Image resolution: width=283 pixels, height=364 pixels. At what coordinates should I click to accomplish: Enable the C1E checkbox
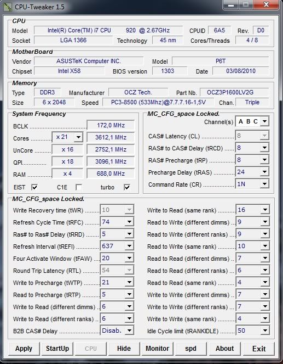point(79,187)
